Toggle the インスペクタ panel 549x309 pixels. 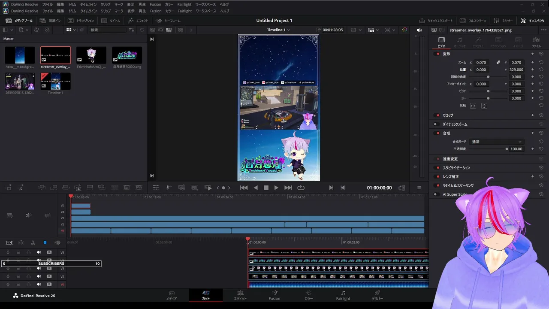coord(532,21)
